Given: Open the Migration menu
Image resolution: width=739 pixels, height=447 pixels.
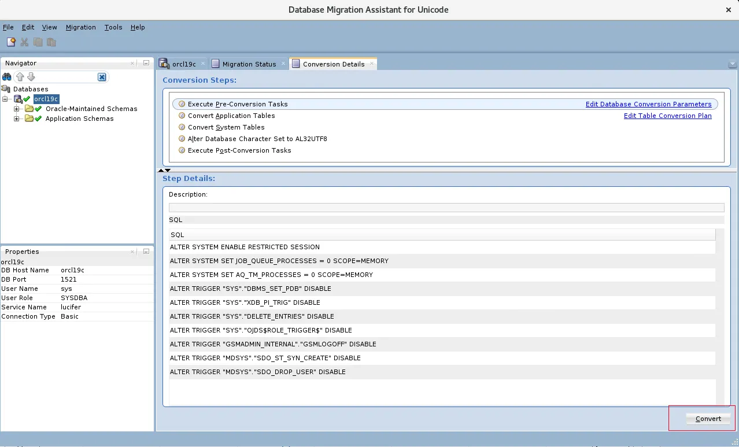Looking at the screenshot, I should point(80,27).
